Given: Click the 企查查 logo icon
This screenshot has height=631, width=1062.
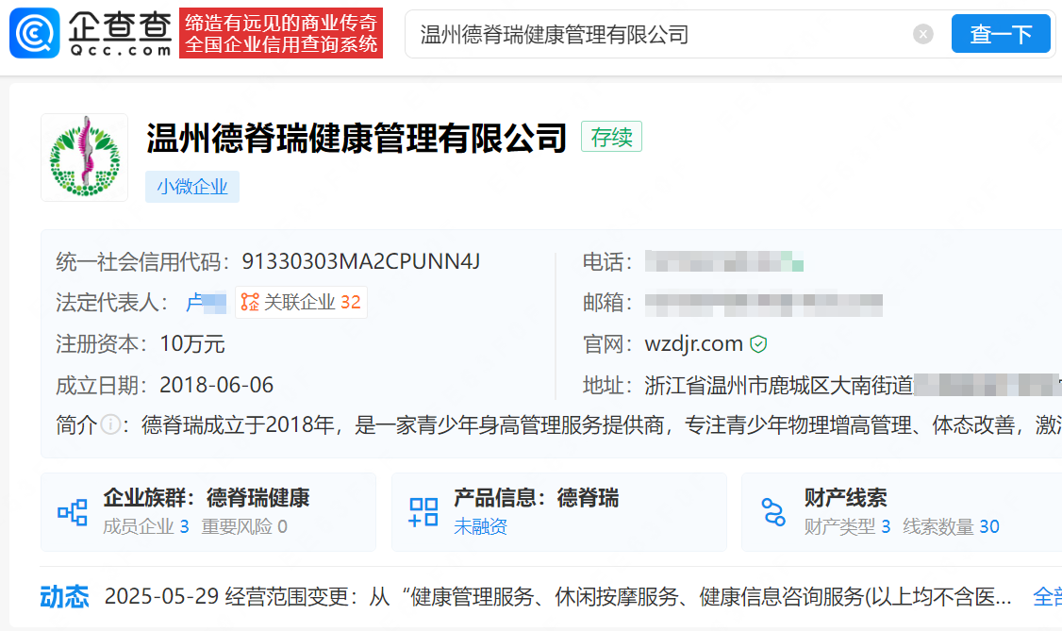Looking at the screenshot, I should point(32,31).
